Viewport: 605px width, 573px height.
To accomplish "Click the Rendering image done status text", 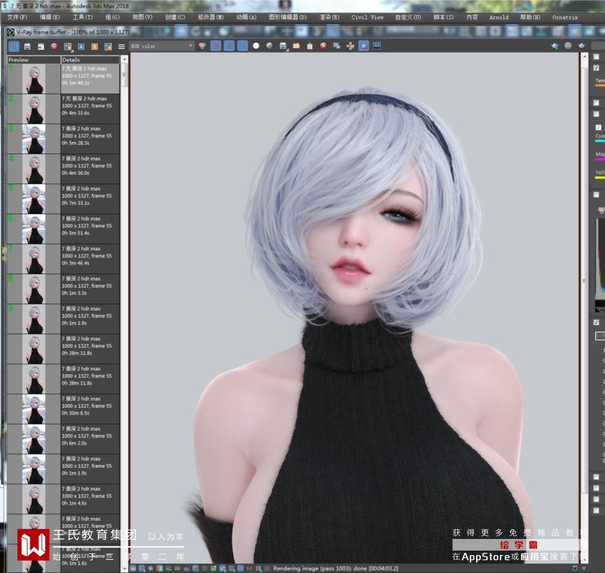I will tap(336, 569).
